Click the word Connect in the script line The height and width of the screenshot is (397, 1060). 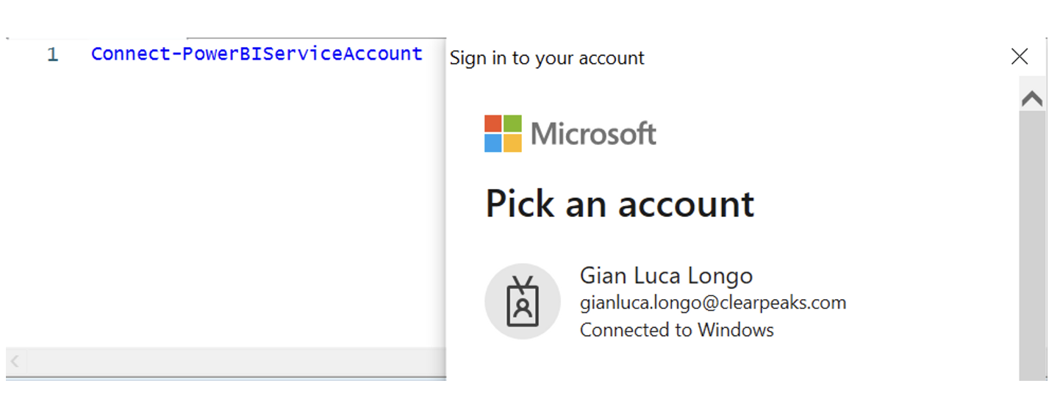click(131, 54)
